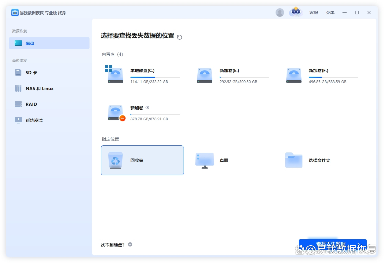
Task: Click the 查找丢失数据 scan button
Action: (x=333, y=245)
